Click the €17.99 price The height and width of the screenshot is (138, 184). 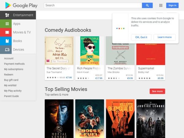click(99, 78)
